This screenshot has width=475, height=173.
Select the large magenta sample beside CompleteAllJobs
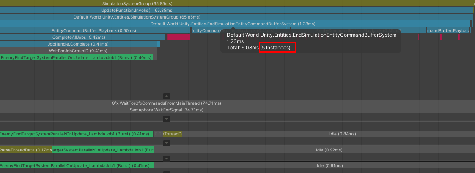179,37
